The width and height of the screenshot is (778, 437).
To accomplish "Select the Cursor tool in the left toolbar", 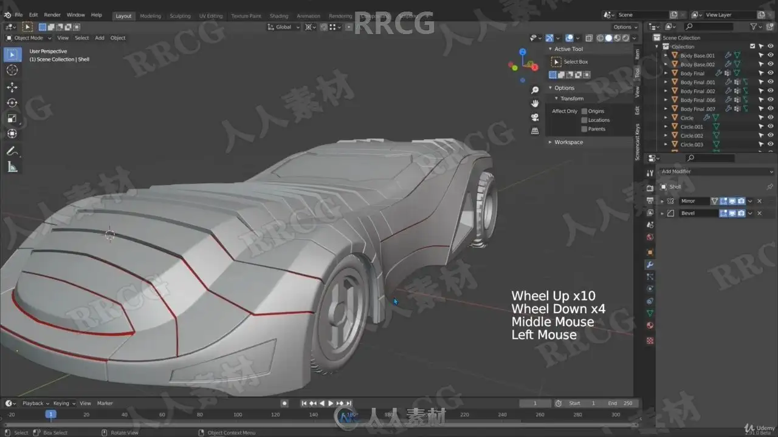I will pos(12,70).
